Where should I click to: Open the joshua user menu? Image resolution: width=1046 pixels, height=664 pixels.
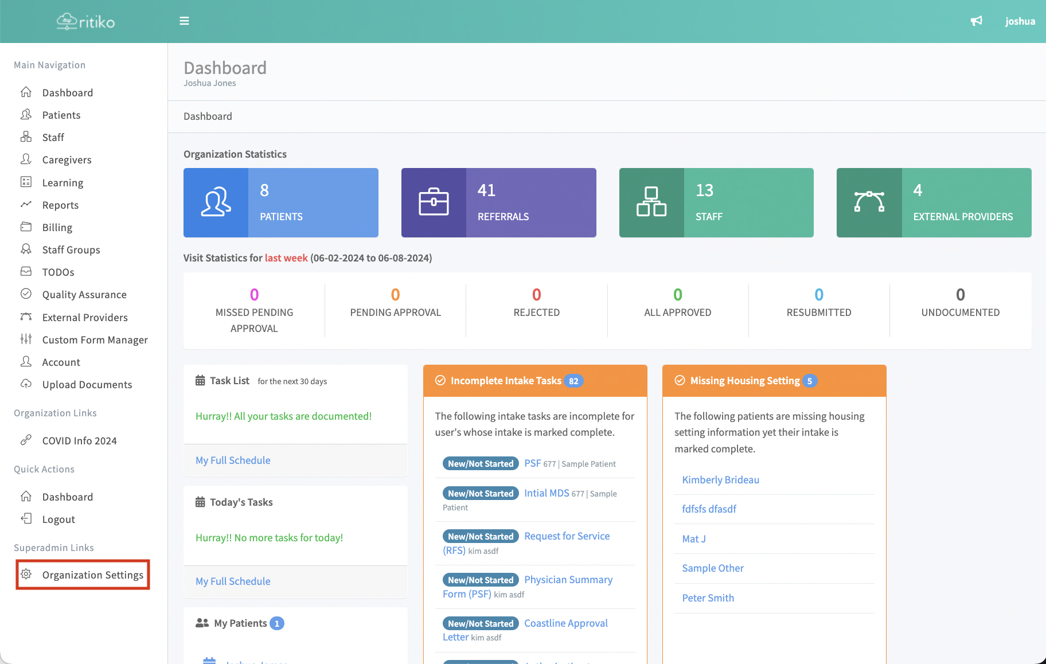click(1020, 21)
